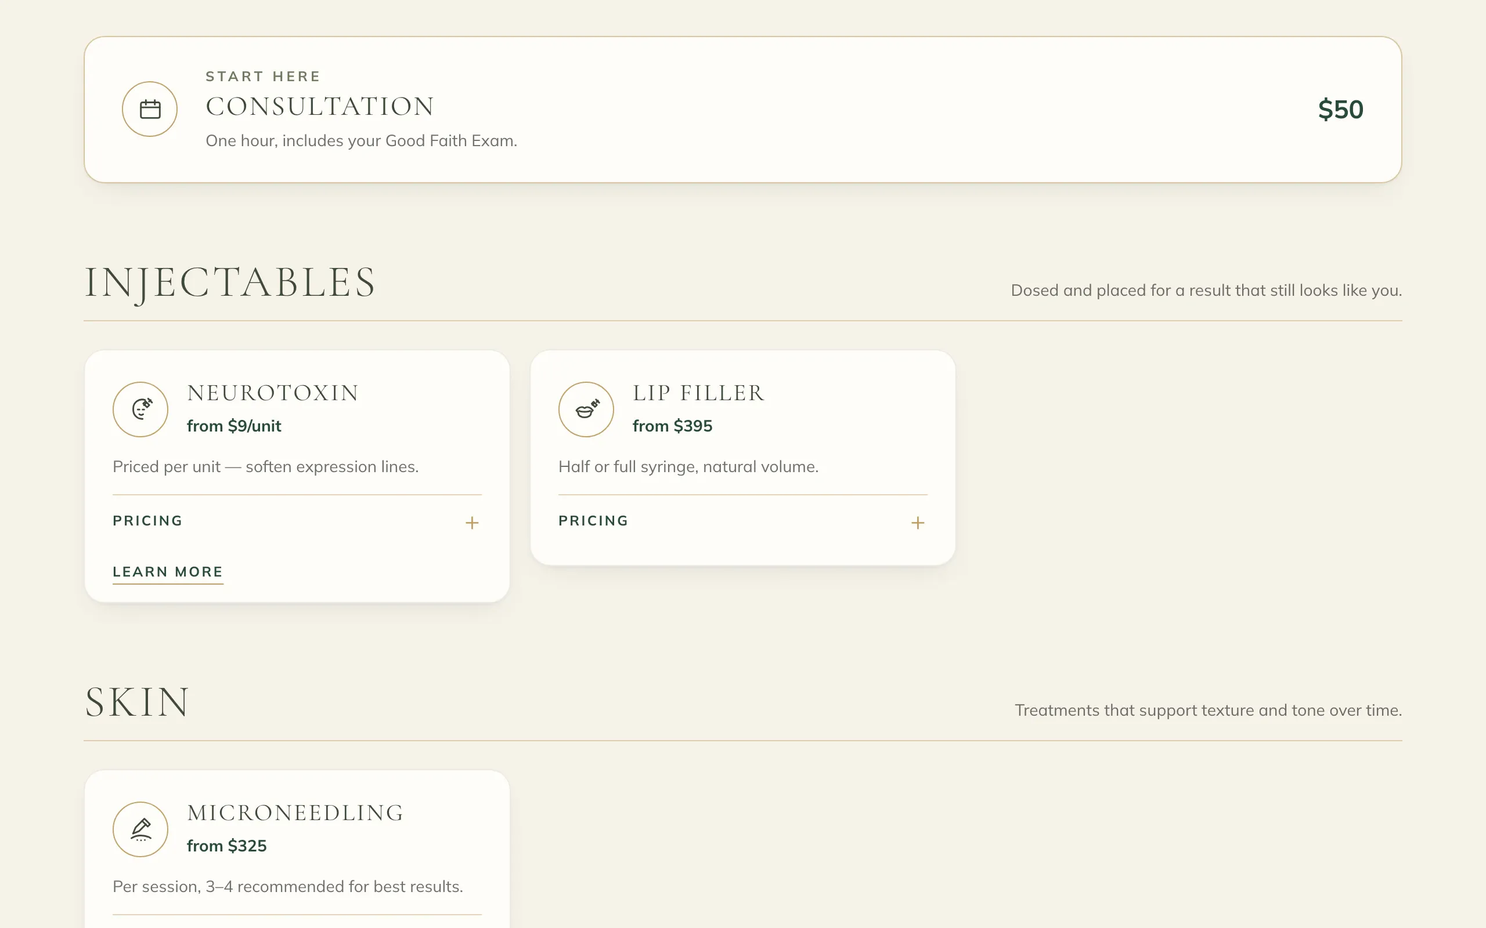
Task: Click 'Dosed and placed for a result' tagline
Action: pyautogui.click(x=1207, y=291)
